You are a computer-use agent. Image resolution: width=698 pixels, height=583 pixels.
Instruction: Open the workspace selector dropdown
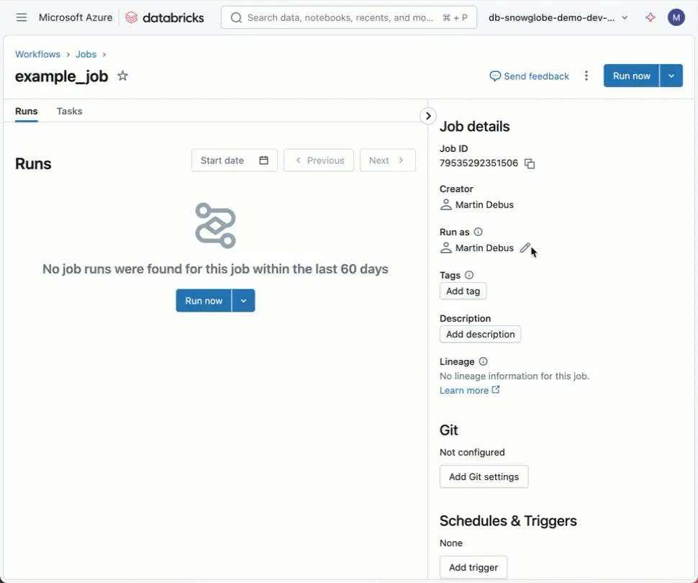(x=558, y=17)
